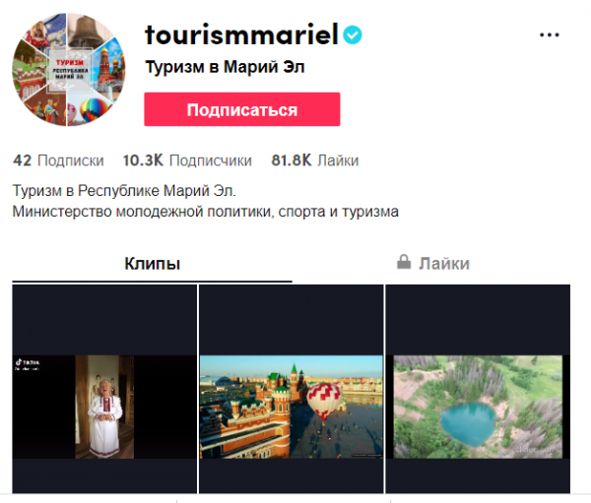This screenshot has height=503, width=591.
Task: Click the Министерство молодежной политики bio text
Action: (206, 212)
